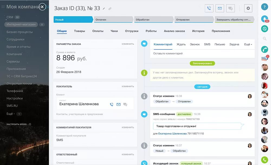Open the Отгрузки tab
This screenshot has height=165, width=271.
(x=132, y=31)
